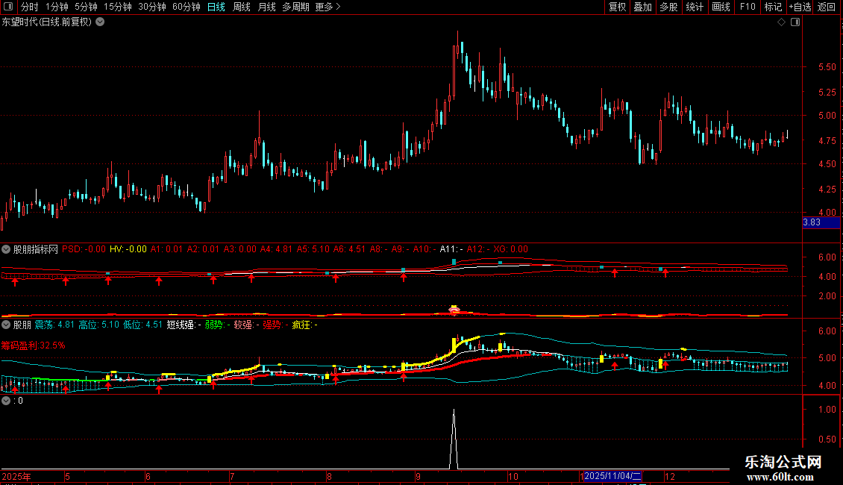Click the panel layout icon at top-left
843x485 pixels.
tap(8, 7)
